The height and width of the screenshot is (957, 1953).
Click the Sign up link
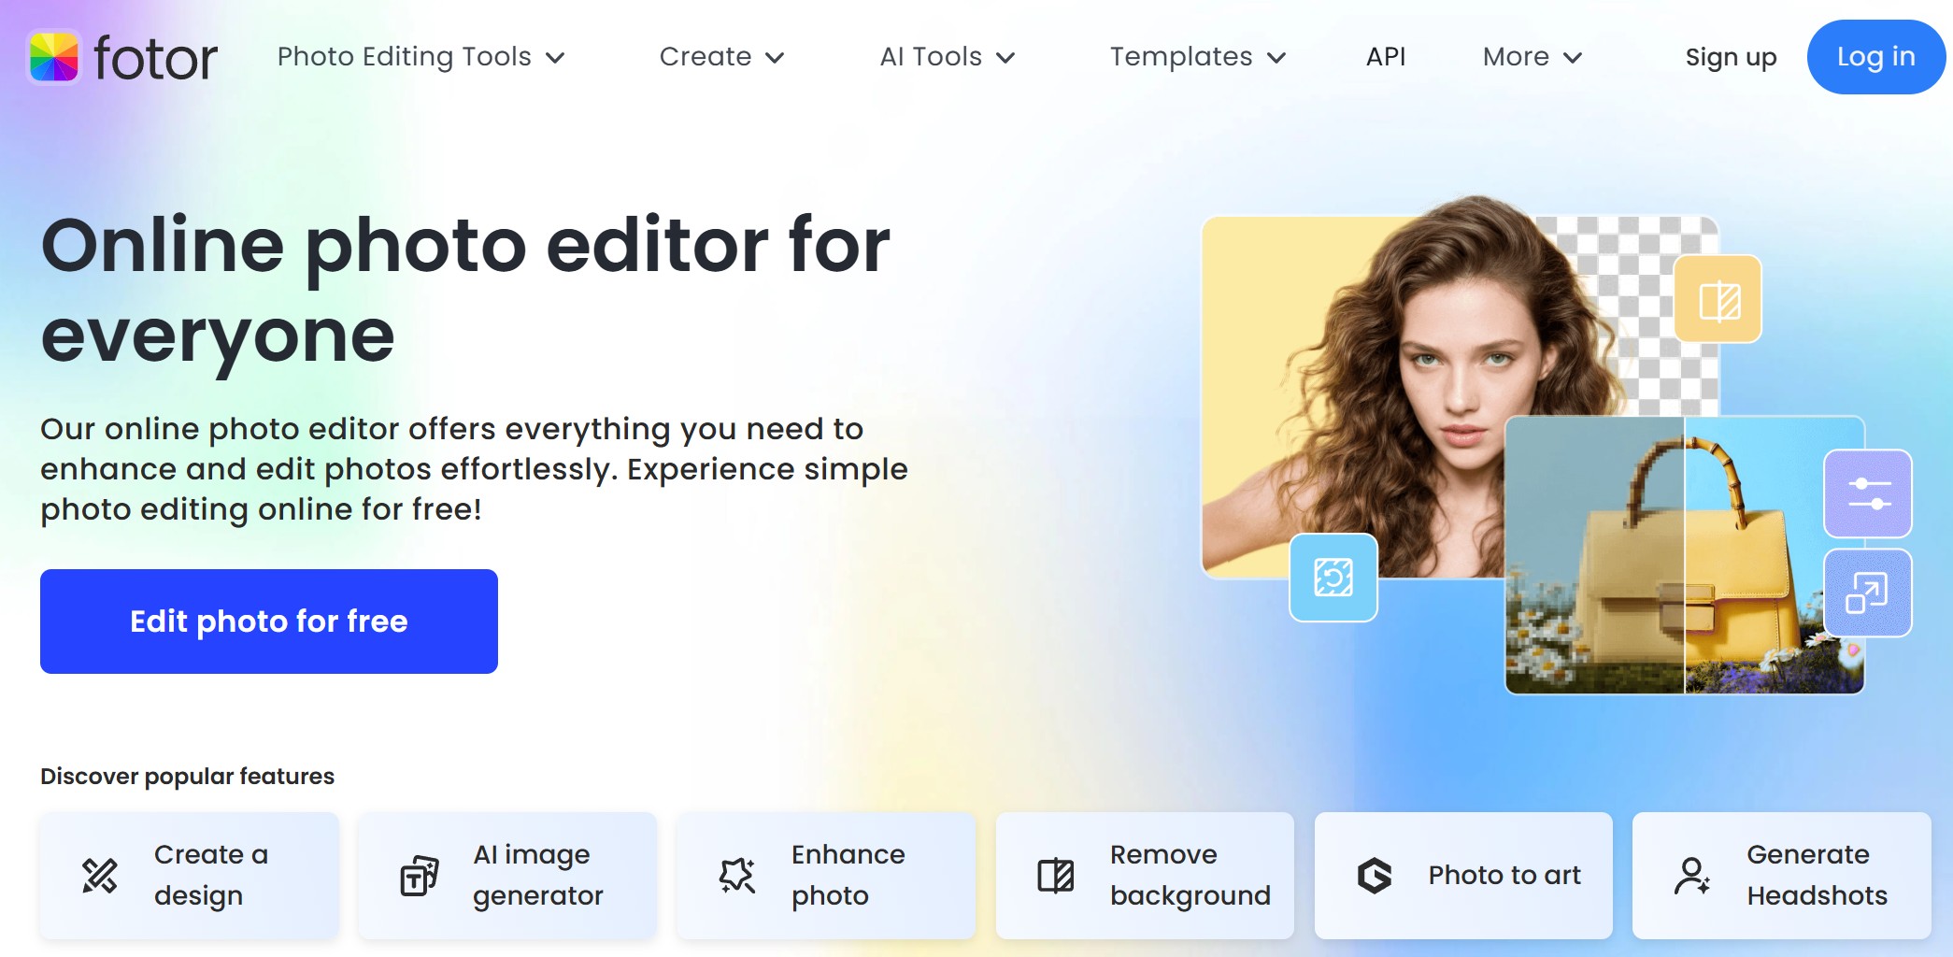click(x=1731, y=57)
